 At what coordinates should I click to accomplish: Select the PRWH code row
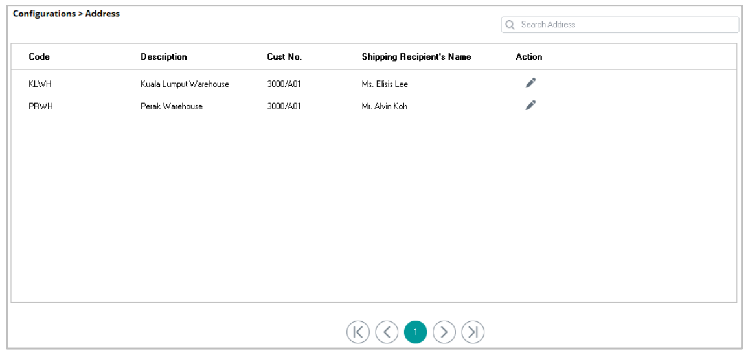point(374,106)
